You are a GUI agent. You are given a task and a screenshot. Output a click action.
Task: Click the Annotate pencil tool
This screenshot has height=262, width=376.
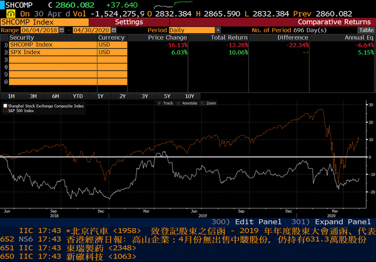pyautogui.click(x=187, y=103)
